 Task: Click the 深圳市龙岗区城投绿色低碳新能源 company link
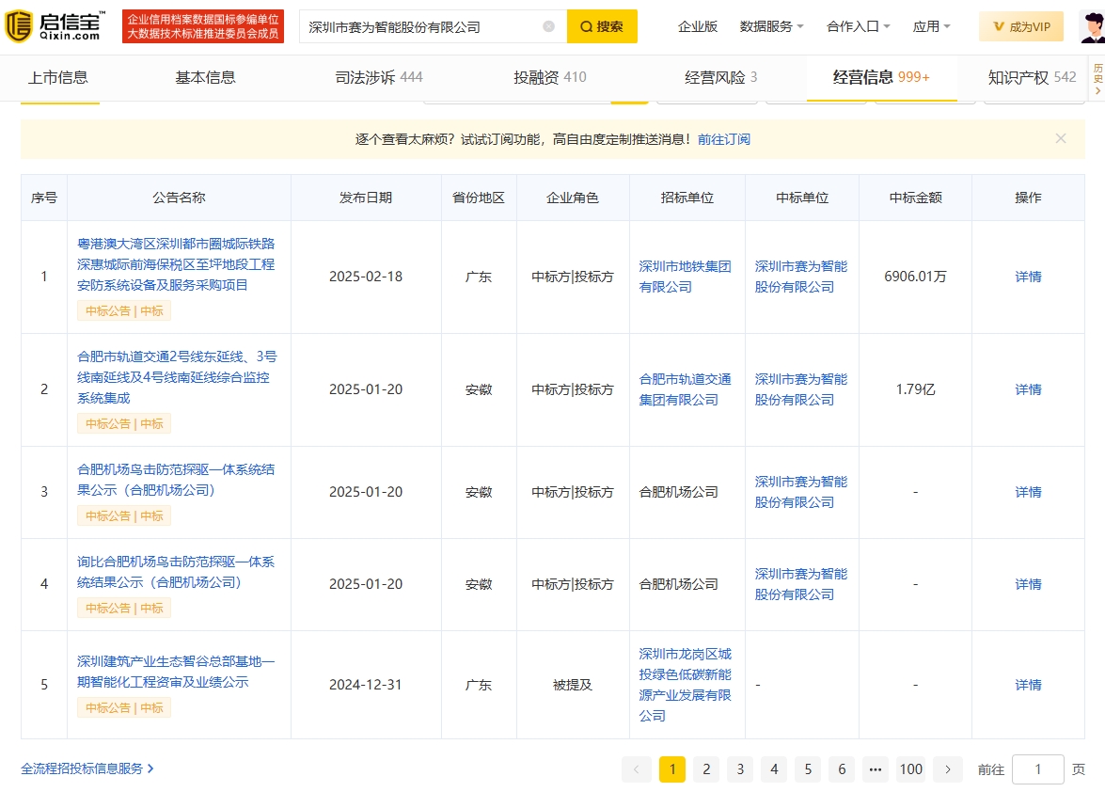pos(685,685)
